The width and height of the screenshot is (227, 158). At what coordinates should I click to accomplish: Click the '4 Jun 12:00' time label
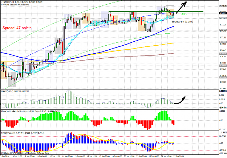[17, 156]
